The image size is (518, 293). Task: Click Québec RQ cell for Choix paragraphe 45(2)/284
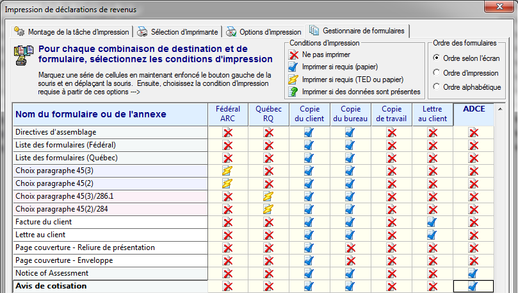pyautogui.click(x=268, y=209)
